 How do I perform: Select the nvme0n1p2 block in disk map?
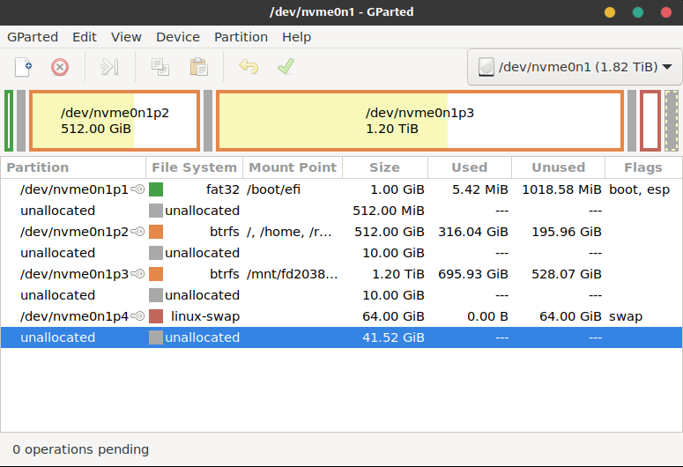[x=115, y=121]
